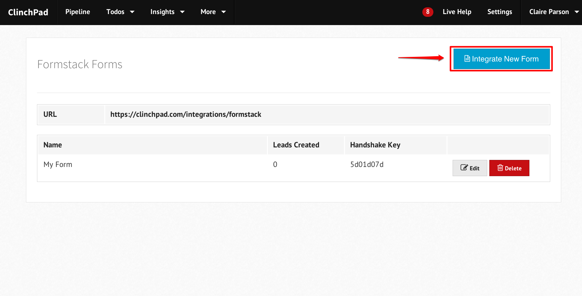Expand the Insights dropdown arrow
The height and width of the screenshot is (296, 582).
182,12
